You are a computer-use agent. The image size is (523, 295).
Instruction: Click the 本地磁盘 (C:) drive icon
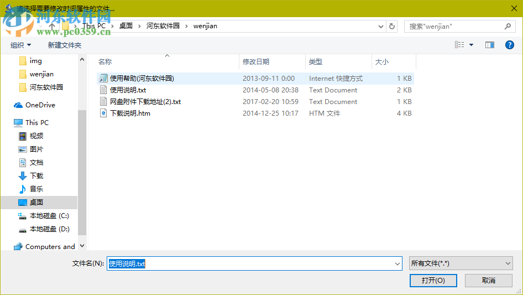pos(22,216)
